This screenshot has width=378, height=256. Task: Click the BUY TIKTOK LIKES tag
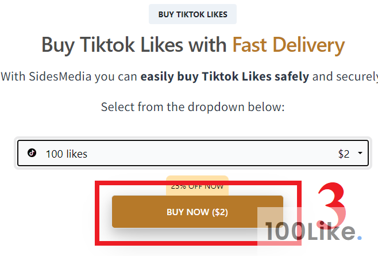click(x=192, y=14)
